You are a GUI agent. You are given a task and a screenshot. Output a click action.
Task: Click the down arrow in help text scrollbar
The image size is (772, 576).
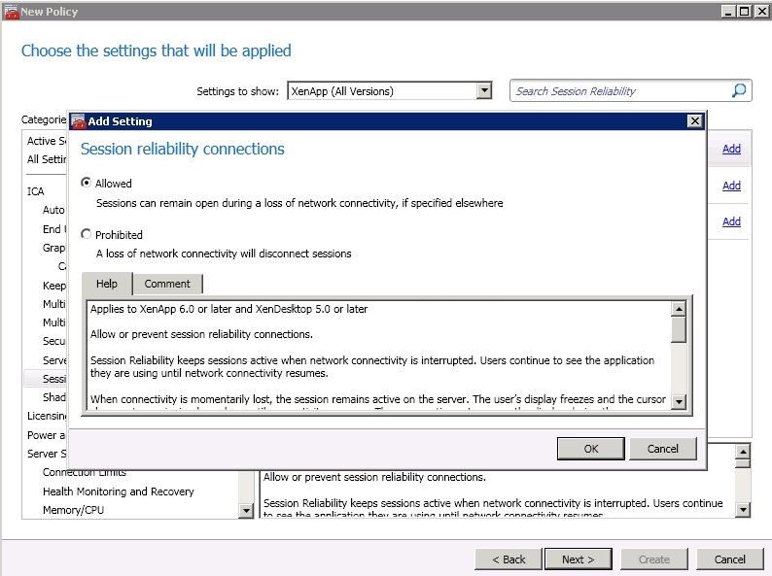pyautogui.click(x=679, y=401)
